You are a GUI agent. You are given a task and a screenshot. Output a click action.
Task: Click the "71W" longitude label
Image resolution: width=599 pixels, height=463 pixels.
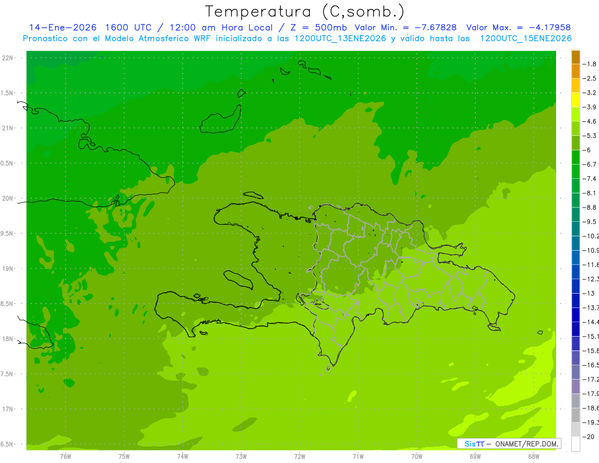coord(358,457)
